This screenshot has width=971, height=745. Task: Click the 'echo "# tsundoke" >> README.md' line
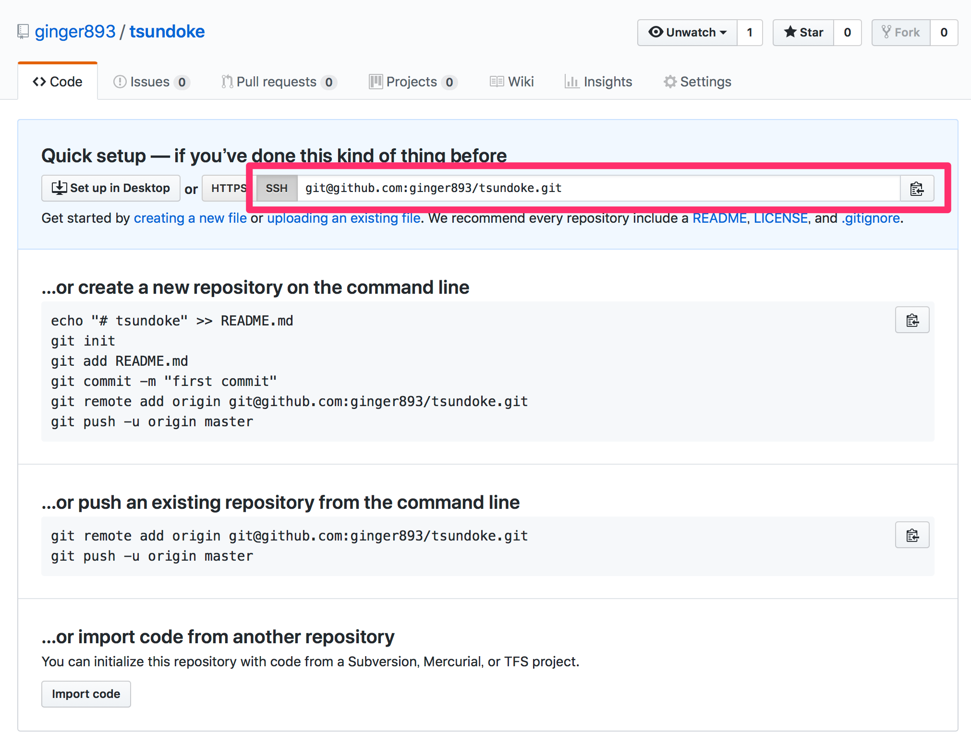tap(172, 321)
